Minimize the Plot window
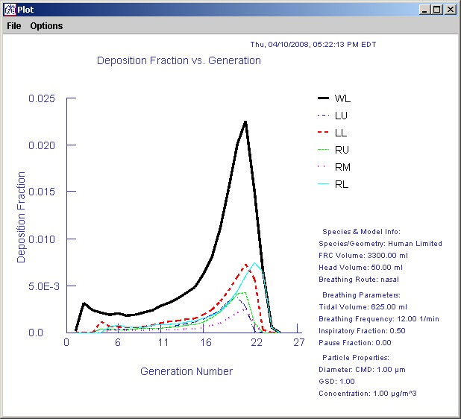461x419 pixels. click(x=425, y=9)
